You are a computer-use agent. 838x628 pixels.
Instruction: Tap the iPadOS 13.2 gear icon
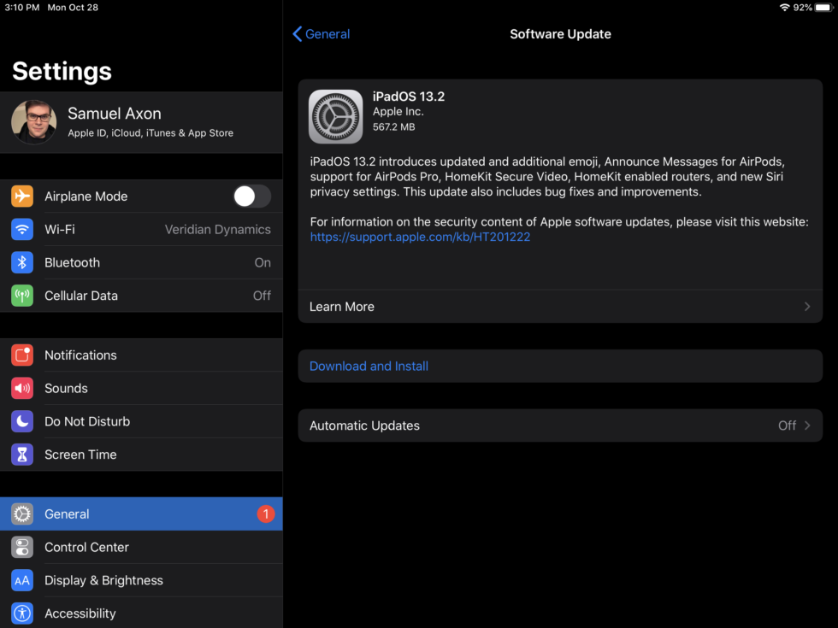[335, 116]
